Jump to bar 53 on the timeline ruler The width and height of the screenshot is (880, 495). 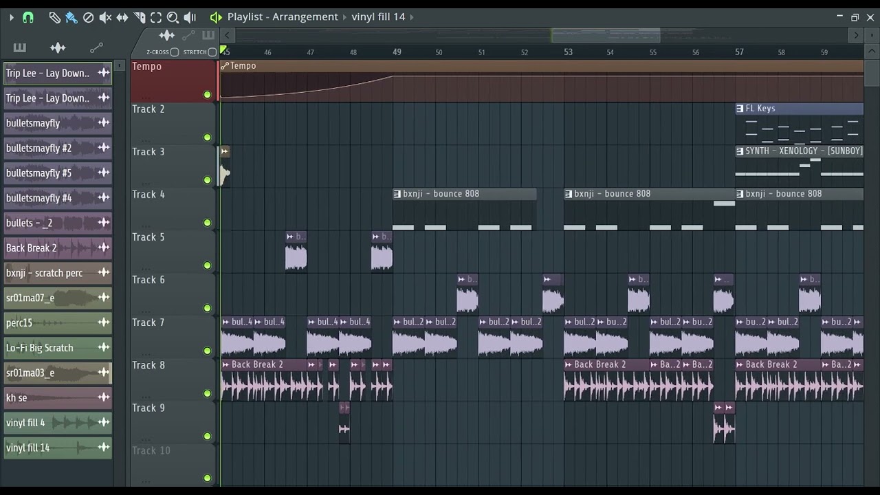coord(568,52)
